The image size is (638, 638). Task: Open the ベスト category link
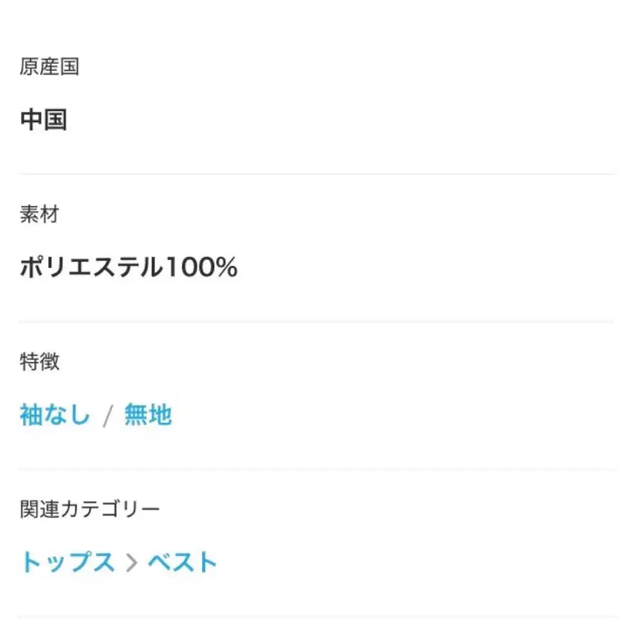point(182,562)
